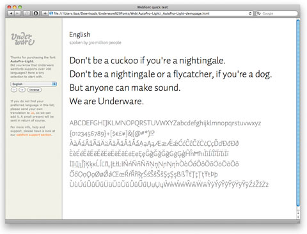Click the {0123456789} numerals line
This screenshot has width=307, height=234.
tap(112, 134)
